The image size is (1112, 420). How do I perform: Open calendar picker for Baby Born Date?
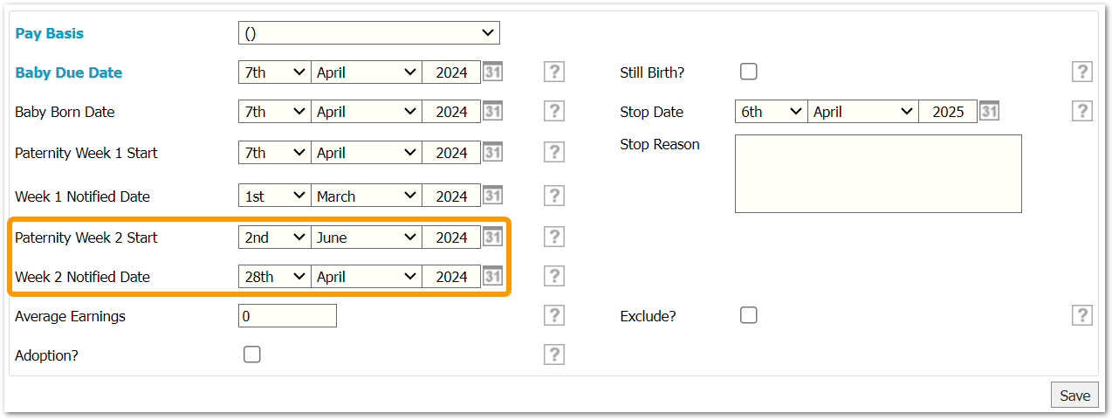[x=493, y=112]
